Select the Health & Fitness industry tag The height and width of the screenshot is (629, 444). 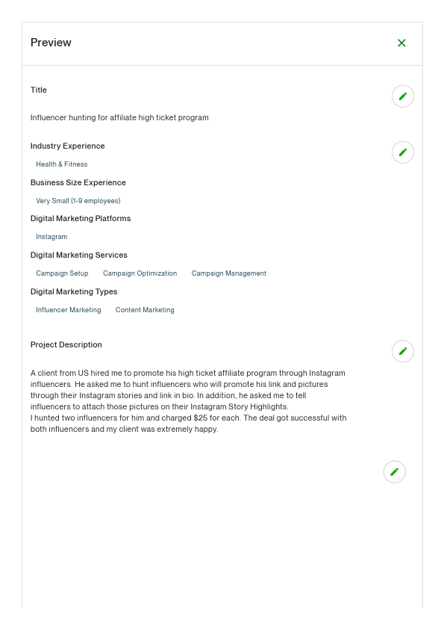click(x=62, y=164)
